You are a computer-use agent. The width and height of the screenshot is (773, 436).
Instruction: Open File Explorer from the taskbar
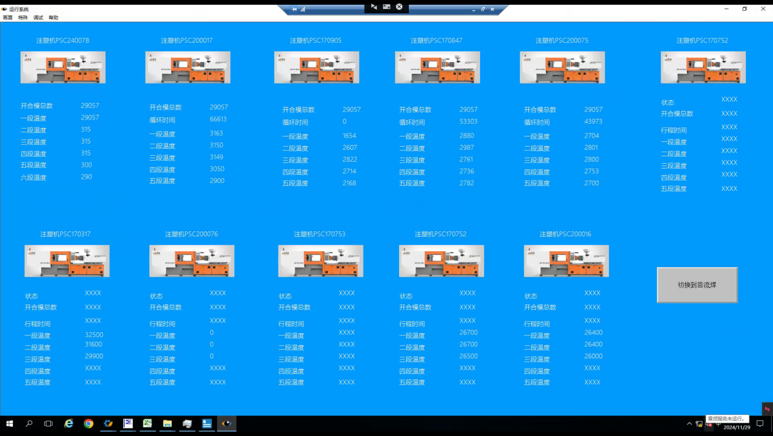tap(167, 424)
